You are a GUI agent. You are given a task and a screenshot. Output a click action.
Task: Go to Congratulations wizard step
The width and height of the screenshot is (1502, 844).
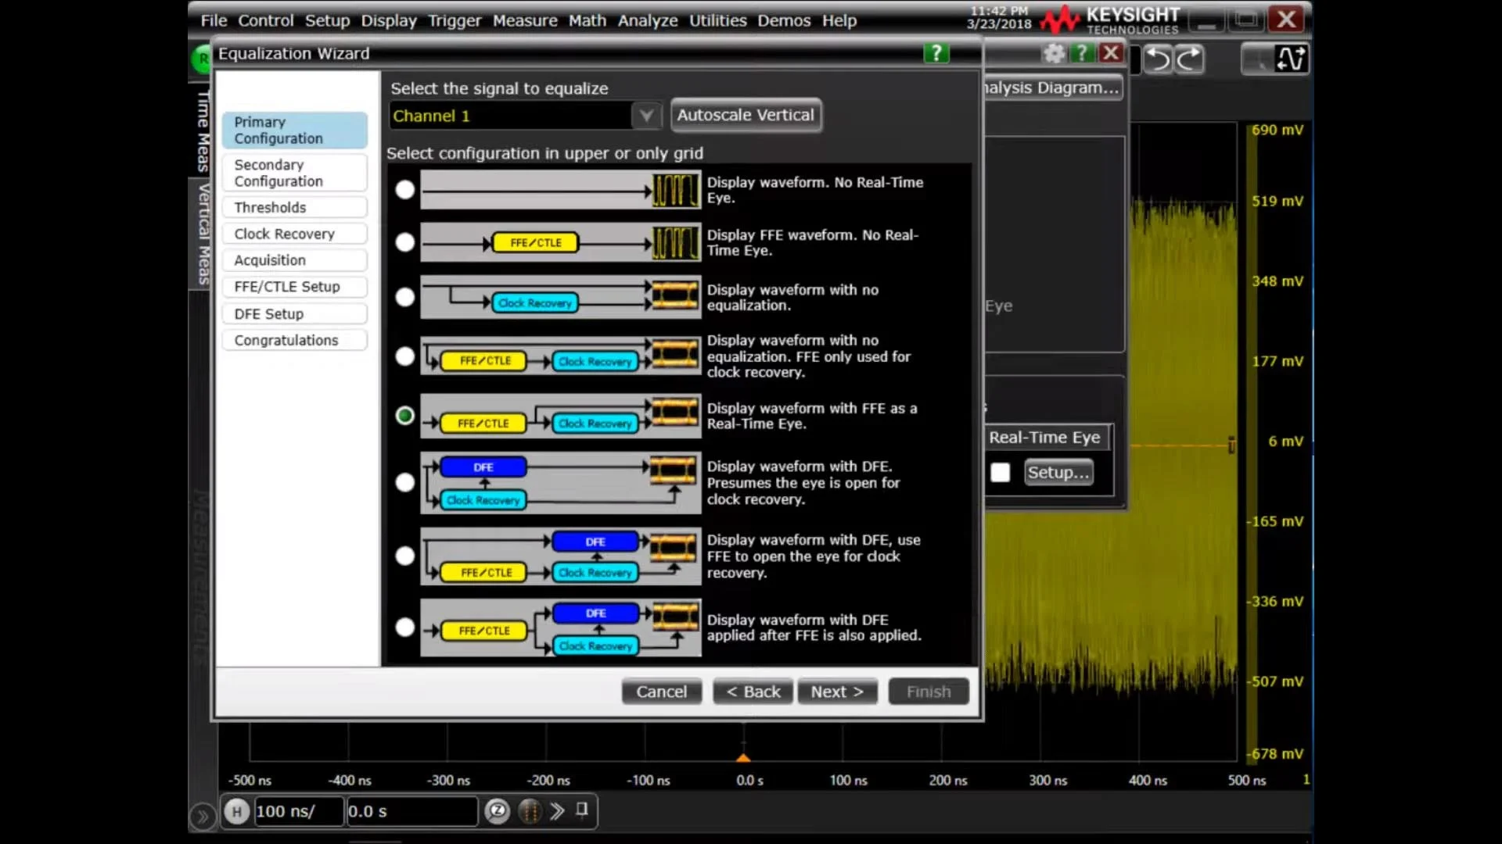(294, 340)
